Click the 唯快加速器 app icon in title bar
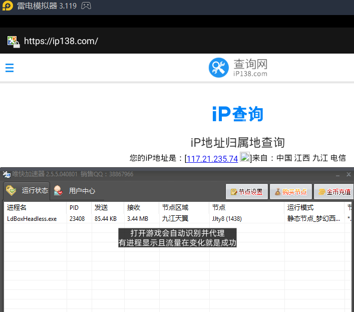 point(7,174)
